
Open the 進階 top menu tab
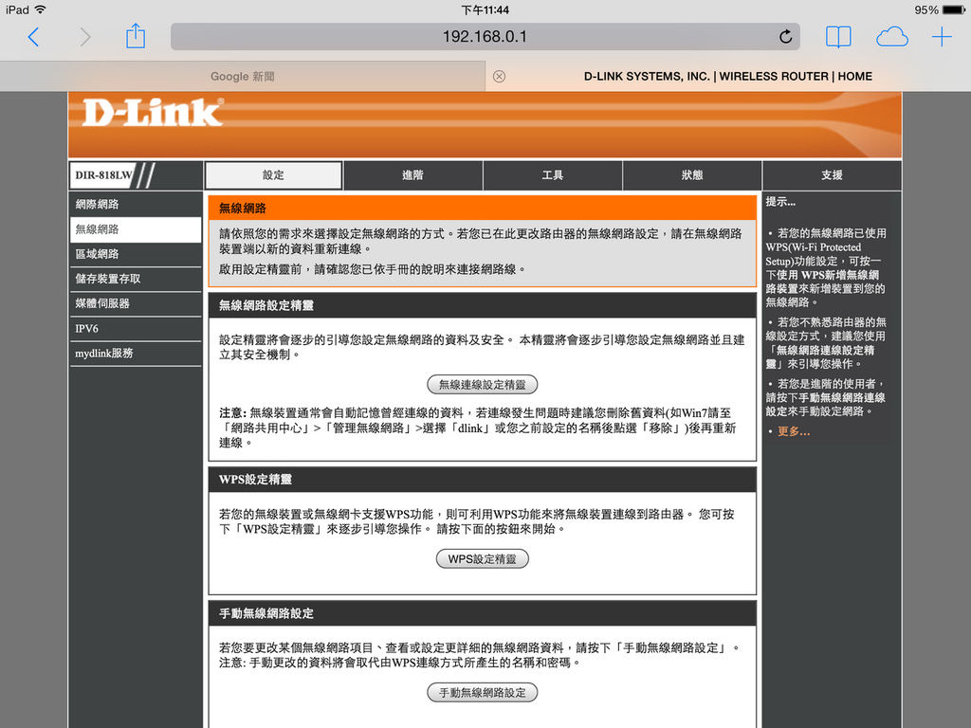[x=413, y=175]
